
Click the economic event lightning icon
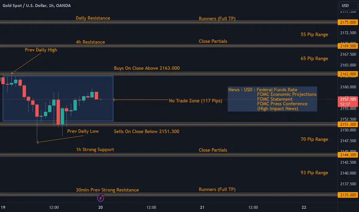[x=101, y=198]
